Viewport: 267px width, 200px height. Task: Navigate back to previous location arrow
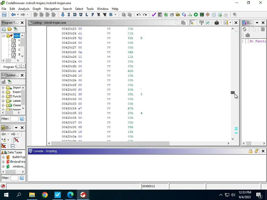[x=13, y=15]
